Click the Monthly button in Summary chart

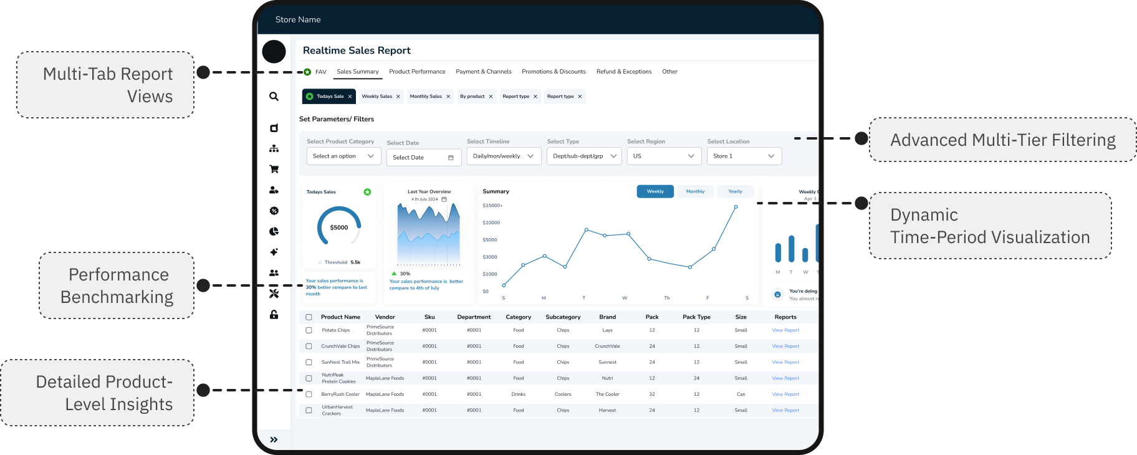(695, 191)
